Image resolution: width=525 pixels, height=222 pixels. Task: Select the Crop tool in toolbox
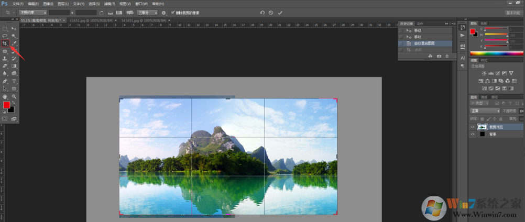click(5, 43)
